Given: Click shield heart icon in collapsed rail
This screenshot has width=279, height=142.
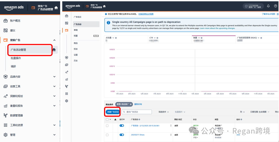Looking at the screenshot, I should (x=66, y=57).
